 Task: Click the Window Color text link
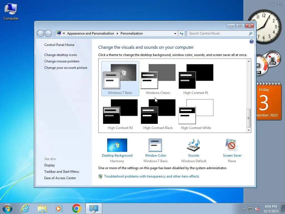156,155
